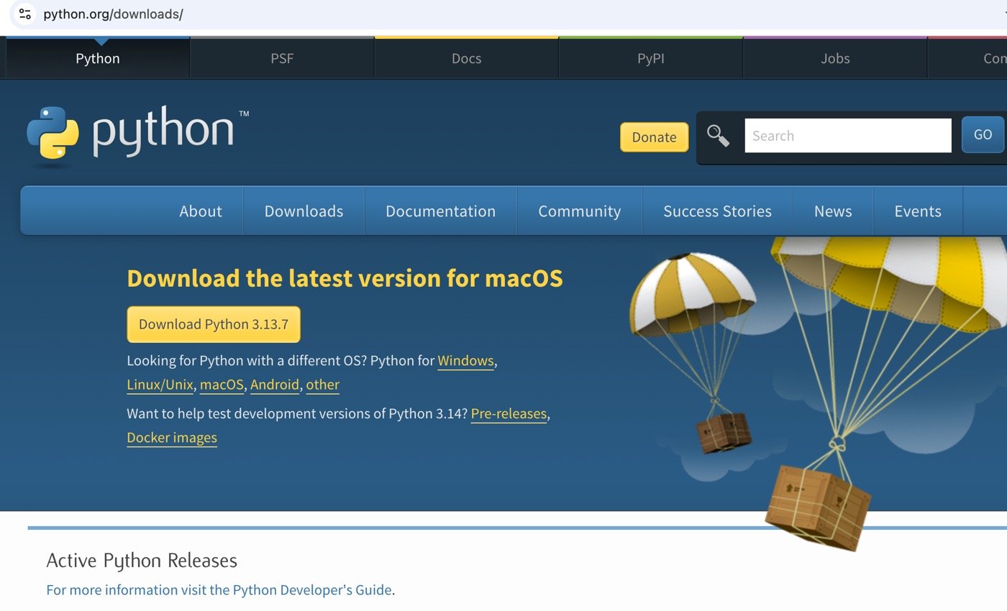Click the Docker images link
Viewport: 1007px width, 611px height.
point(172,438)
